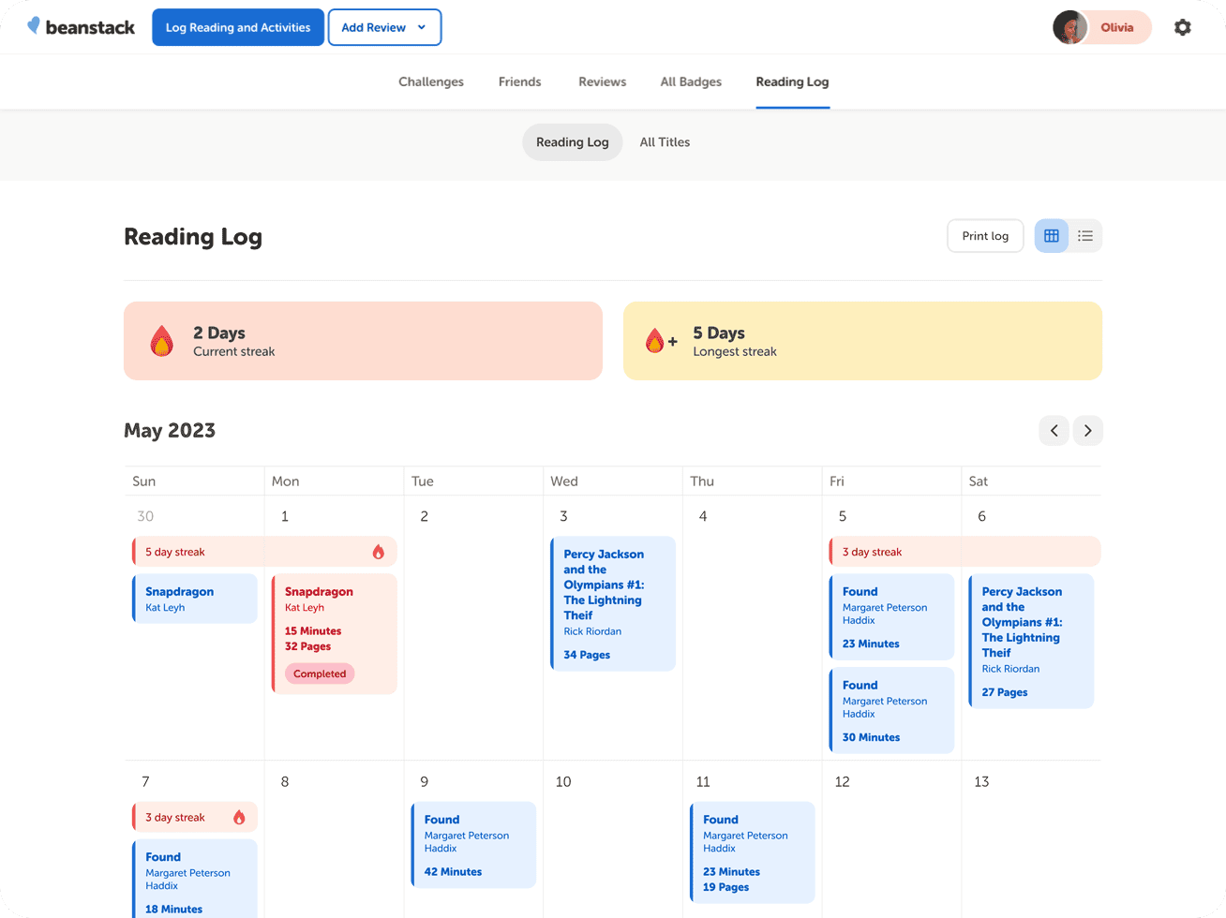Click Log Reading and Activities button
The image size is (1226, 918).
coord(238,27)
